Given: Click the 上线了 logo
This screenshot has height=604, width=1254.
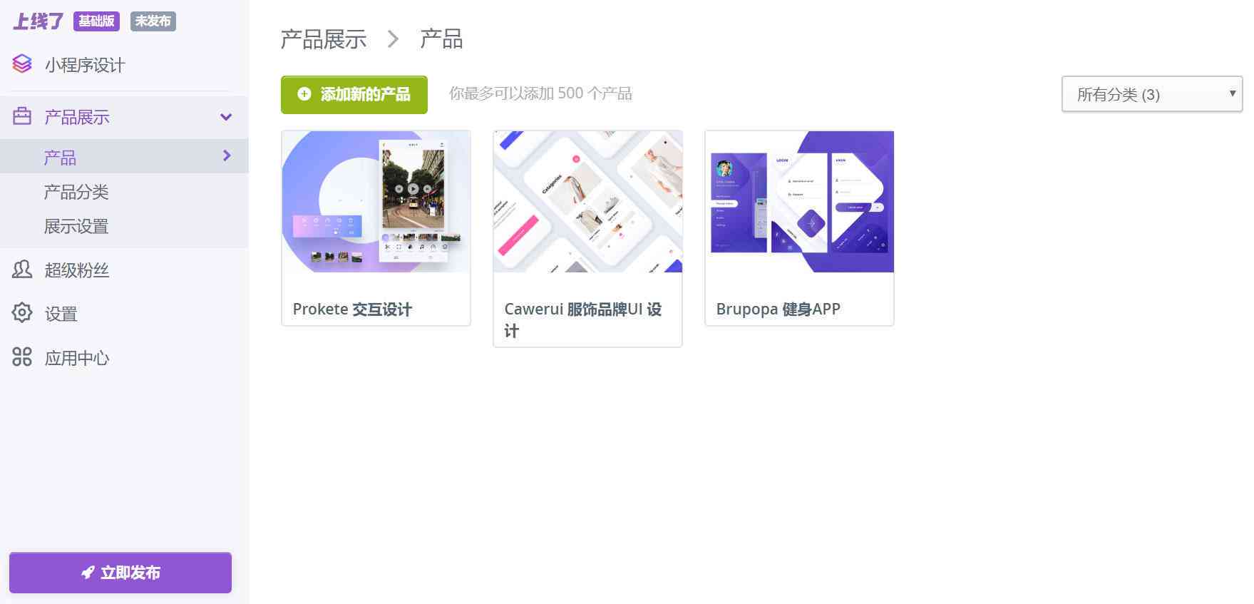Looking at the screenshot, I should (38, 21).
